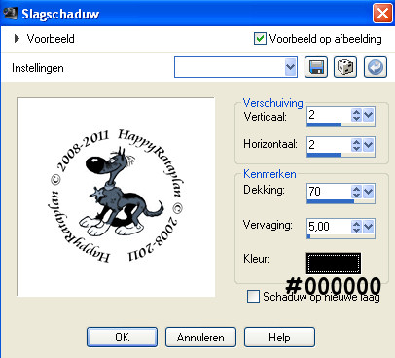Click inside the Verticaal value field
The width and height of the screenshot is (395, 358).
point(329,115)
